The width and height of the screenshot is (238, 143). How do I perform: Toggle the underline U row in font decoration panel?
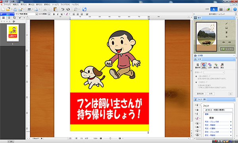pos(198,123)
